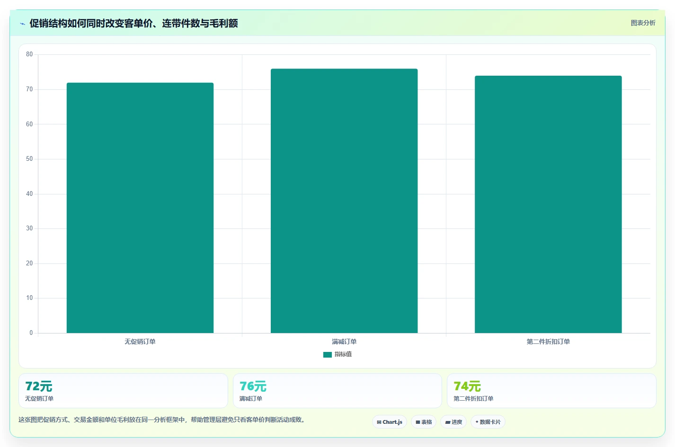Image resolution: width=675 pixels, height=447 pixels.
Task: Click the 表格 tag chip
Action: (x=424, y=422)
